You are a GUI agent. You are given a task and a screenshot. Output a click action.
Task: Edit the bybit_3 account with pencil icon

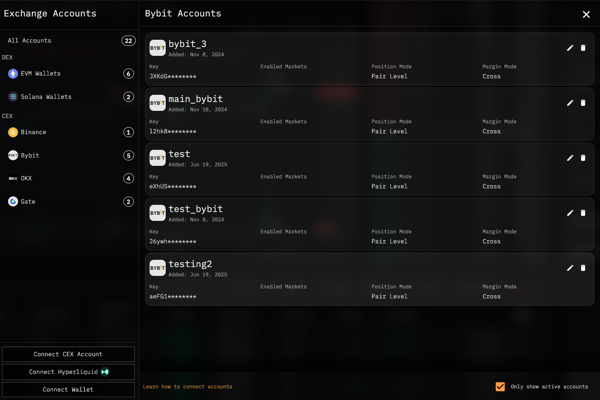[x=570, y=48]
